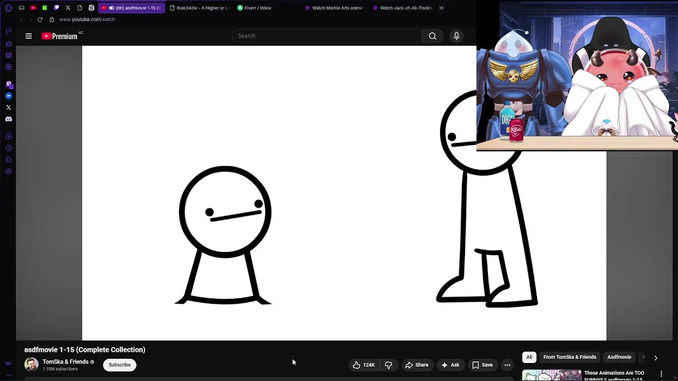
Task: Open the three-dot more actions menu
Action: pyautogui.click(x=507, y=365)
